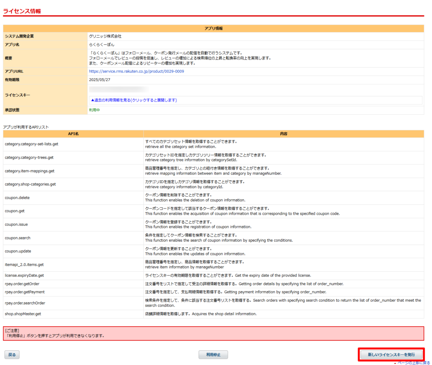Image resolution: width=432 pixels, height=365 pixels.
Task: Click the blurred license key value
Action: 118,89
